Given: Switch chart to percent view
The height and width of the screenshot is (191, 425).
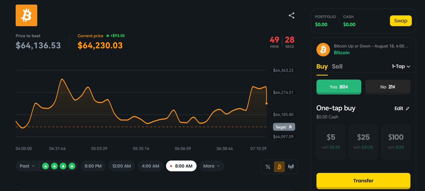Looking at the screenshot, I should 268,167.
